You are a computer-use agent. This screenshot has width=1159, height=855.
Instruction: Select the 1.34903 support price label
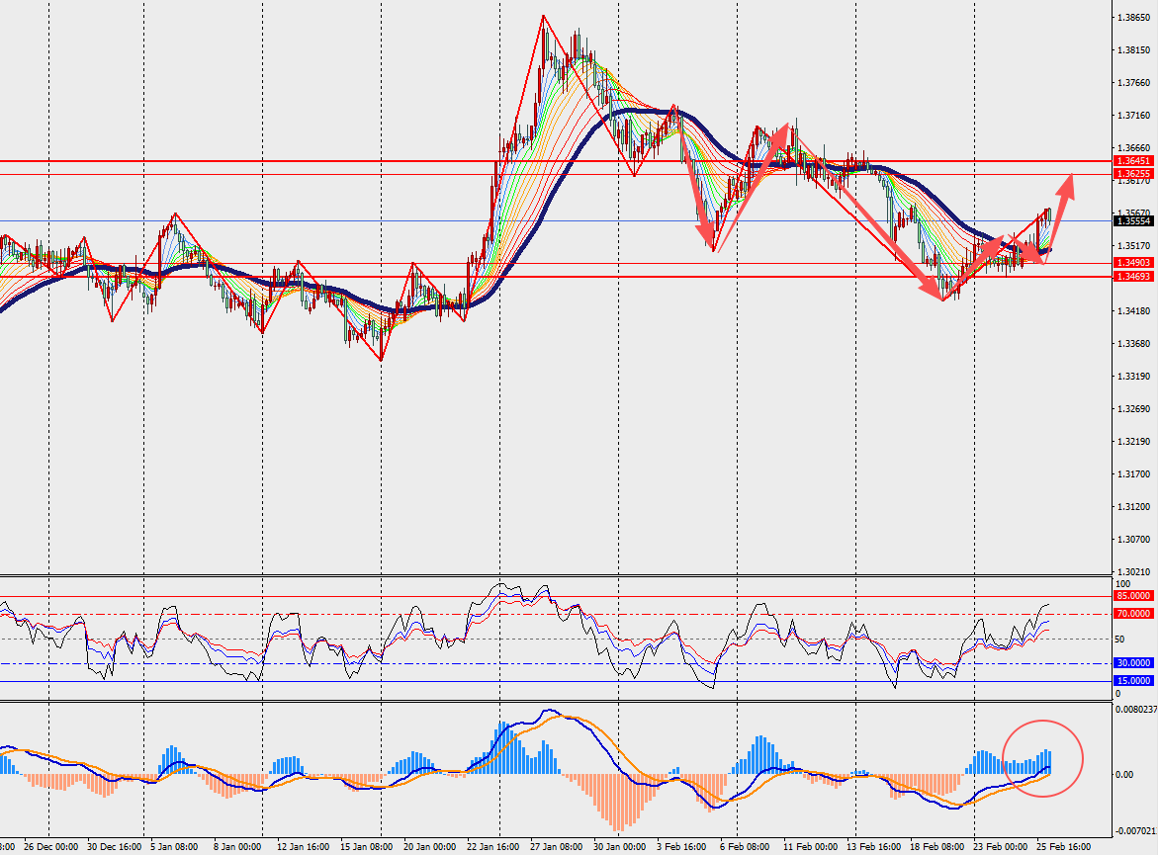(x=1132, y=263)
